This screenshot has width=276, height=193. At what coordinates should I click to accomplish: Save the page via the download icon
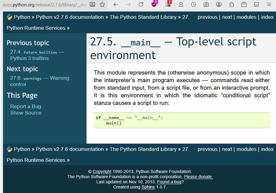tap(92, 5)
